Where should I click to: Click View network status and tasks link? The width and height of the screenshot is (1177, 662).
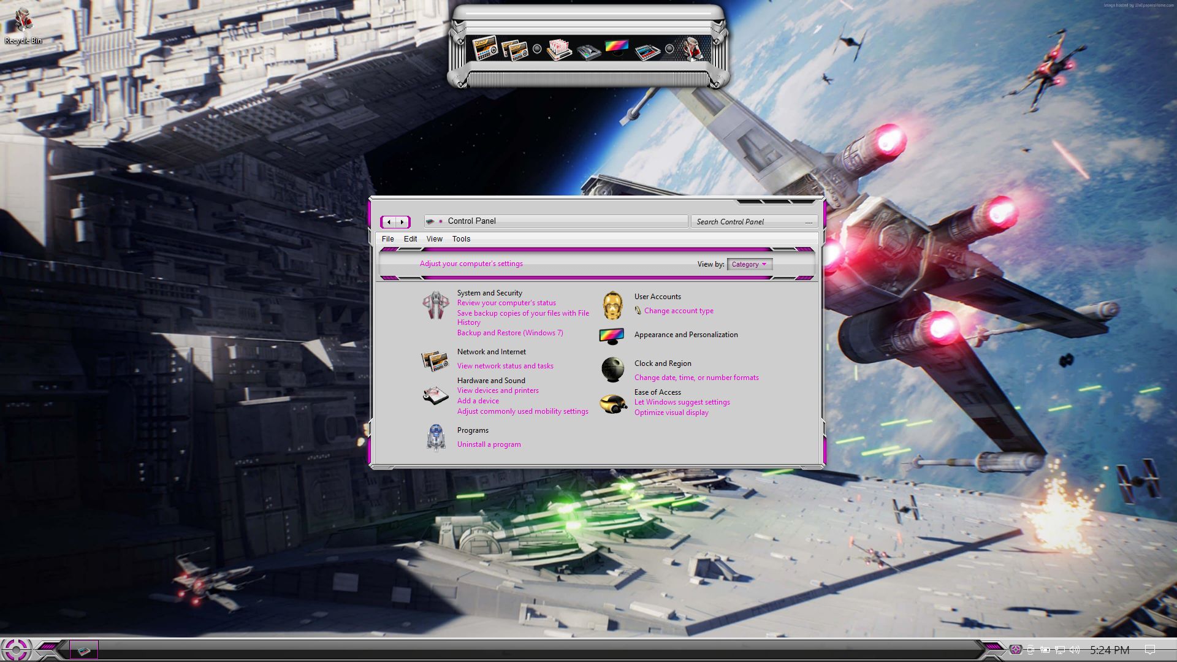(505, 366)
